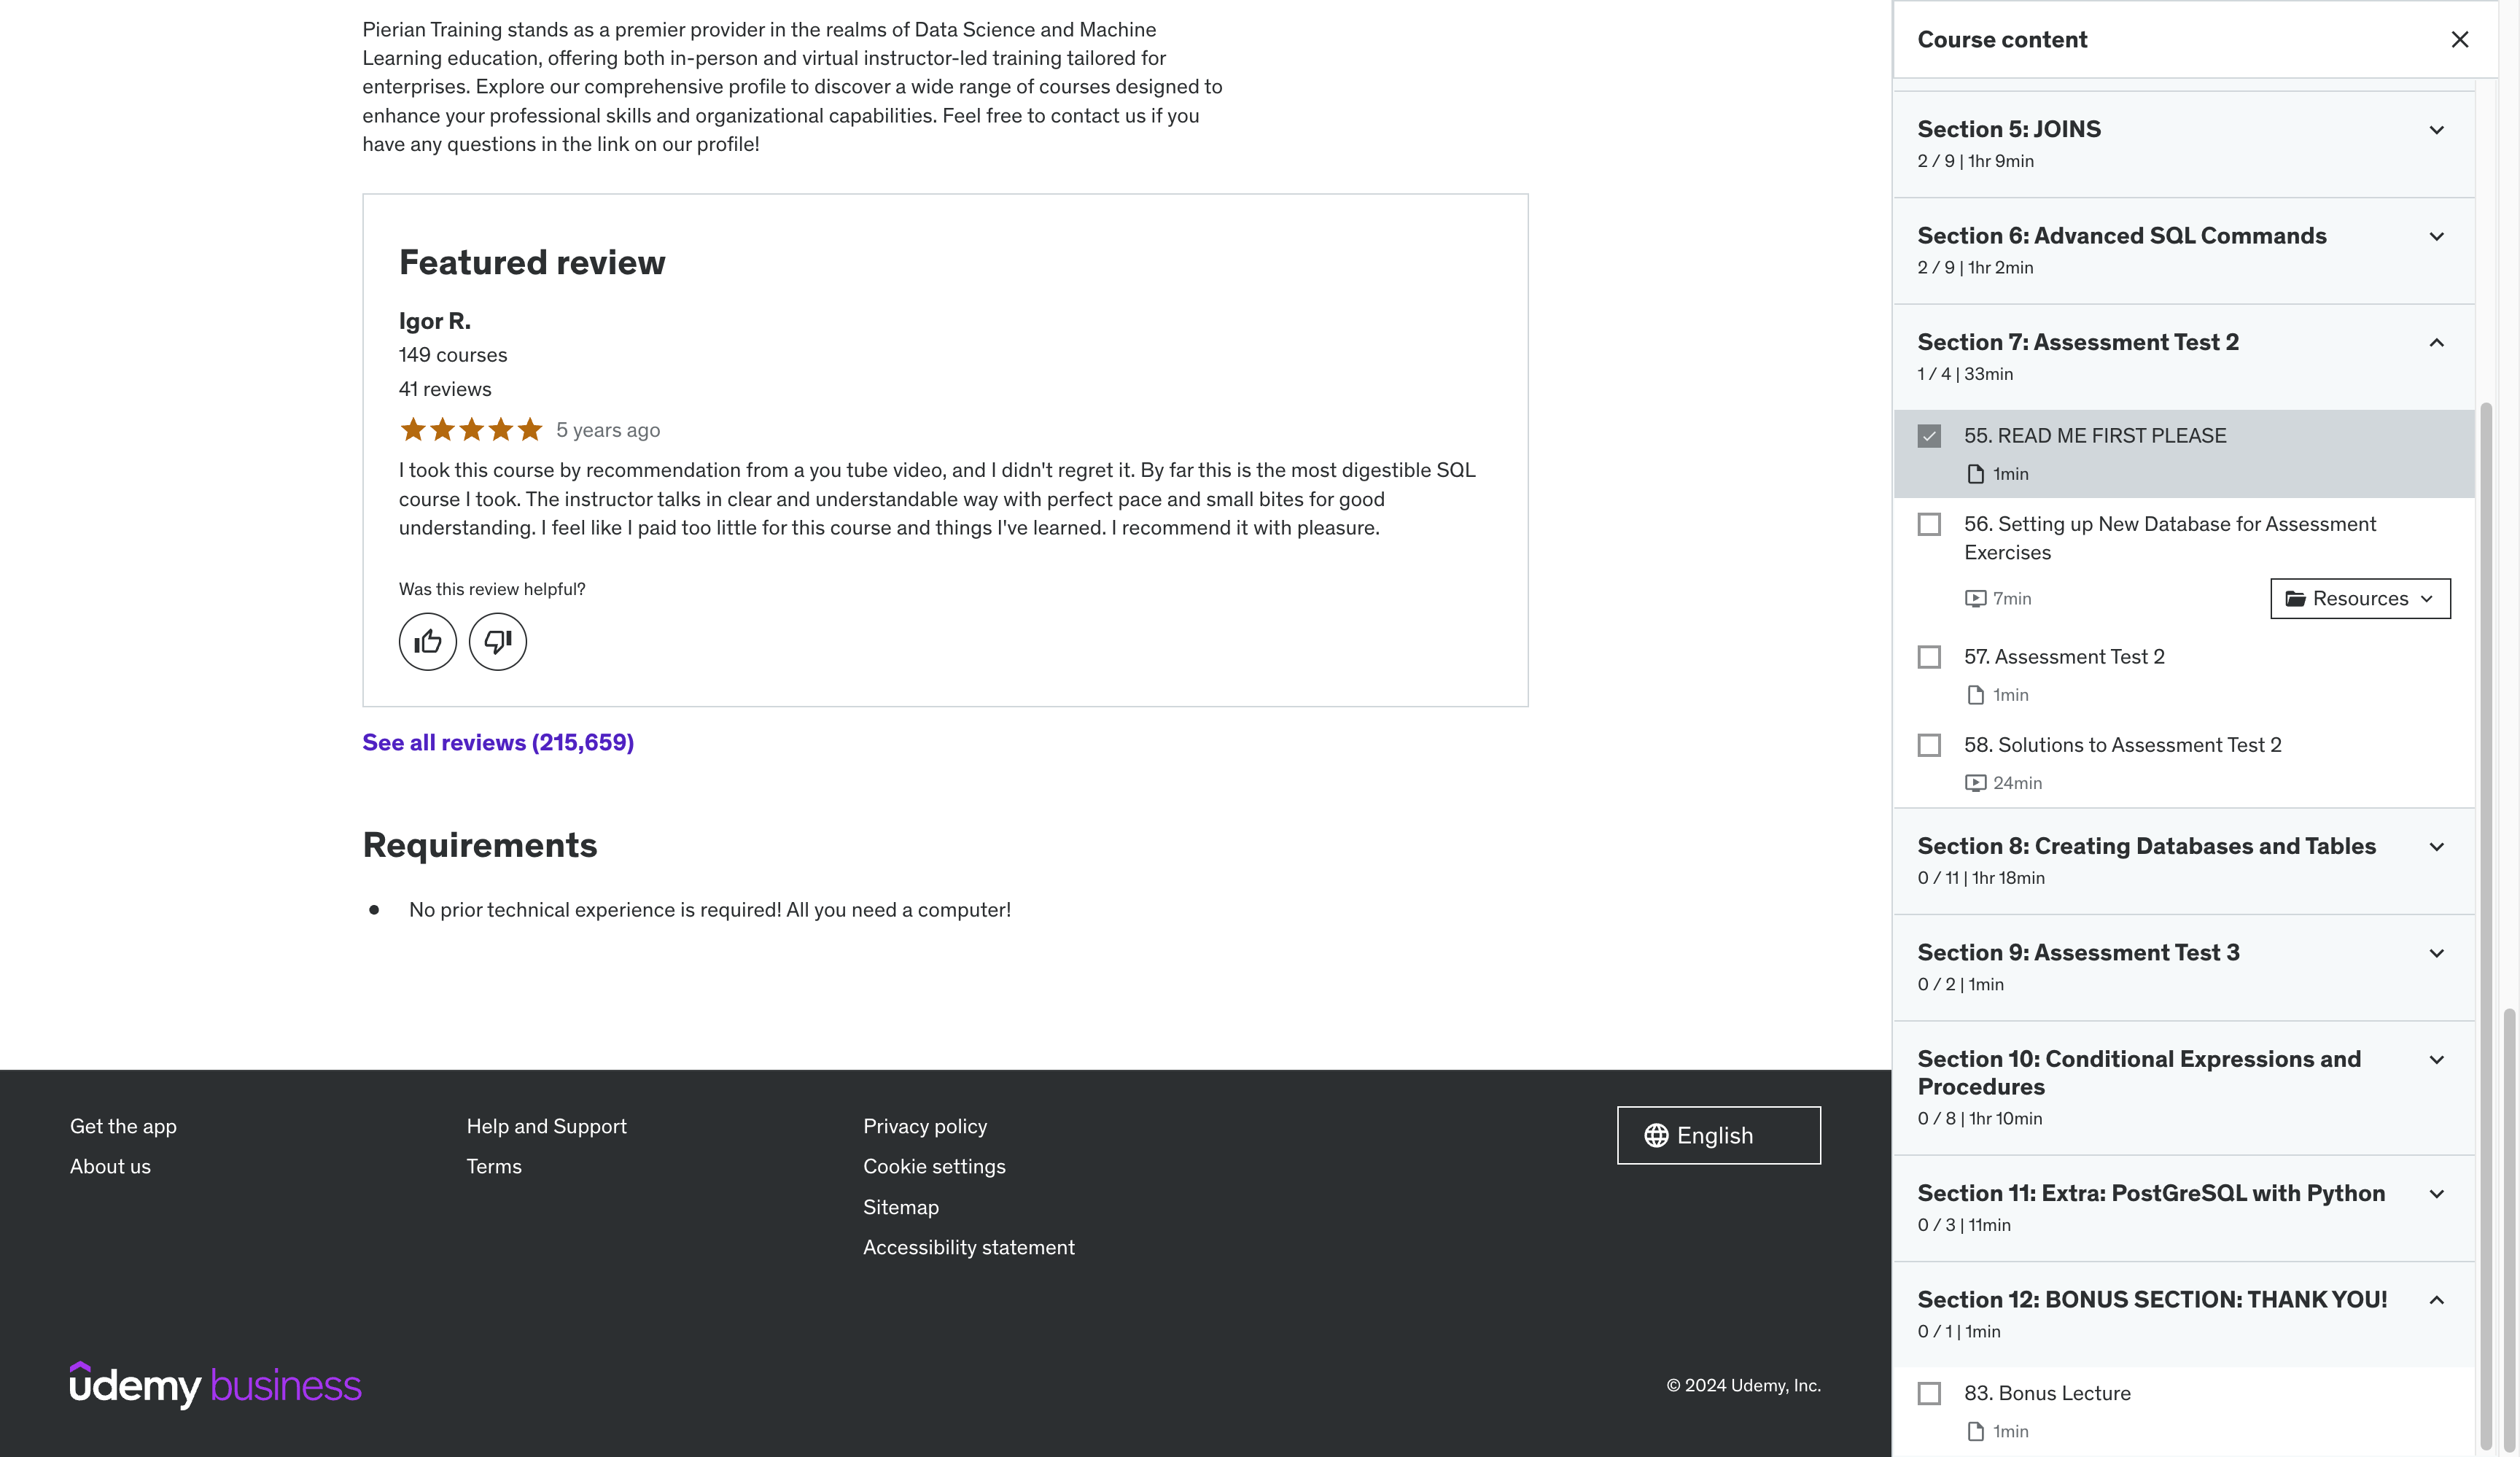Click the Udemy Business logo
This screenshot has width=2520, height=1457.
point(215,1385)
